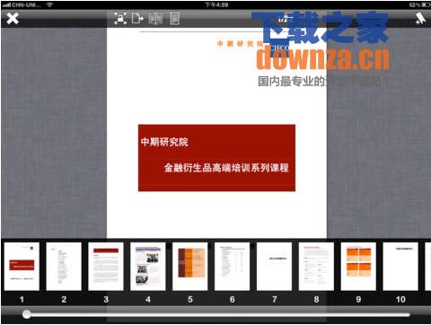The height and width of the screenshot is (325, 431).
Task: Select page 9 thumbnail with orange boxes
Action: click(x=358, y=267)
